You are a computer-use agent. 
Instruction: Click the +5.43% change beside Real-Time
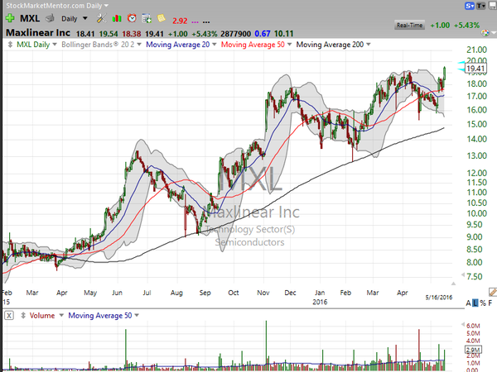(x=466, y=26)
